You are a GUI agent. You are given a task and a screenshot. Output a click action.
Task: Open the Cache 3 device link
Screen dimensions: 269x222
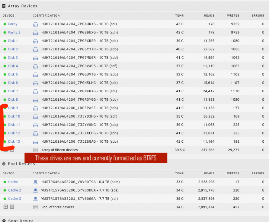(x=15, y=199)
